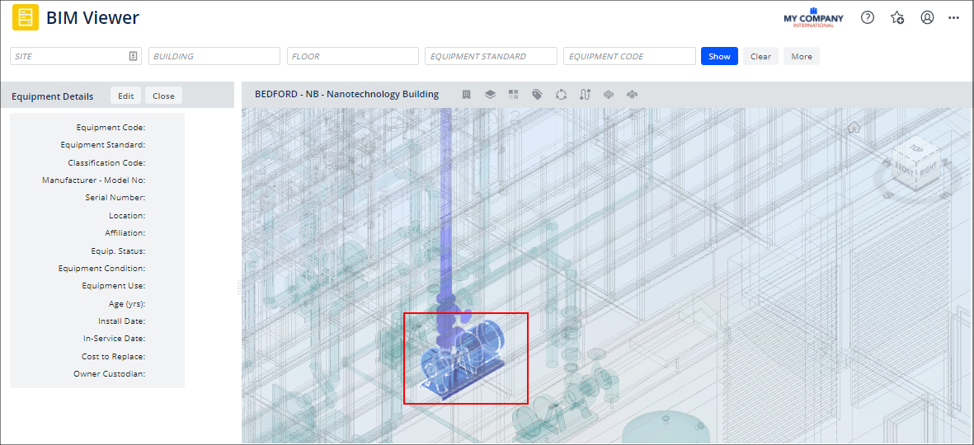
Task: Click the building icon in viewer toolbar
Action: coord(467,94)
